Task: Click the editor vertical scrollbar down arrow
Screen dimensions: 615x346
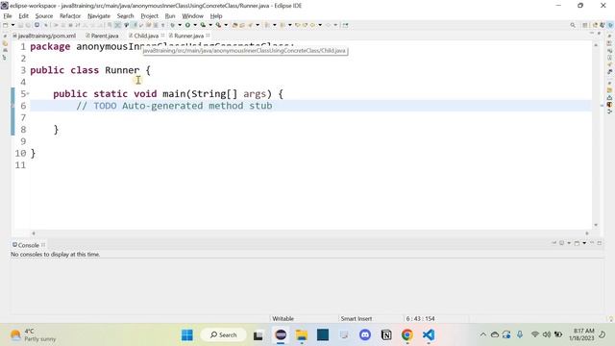Action: (596, 225)
